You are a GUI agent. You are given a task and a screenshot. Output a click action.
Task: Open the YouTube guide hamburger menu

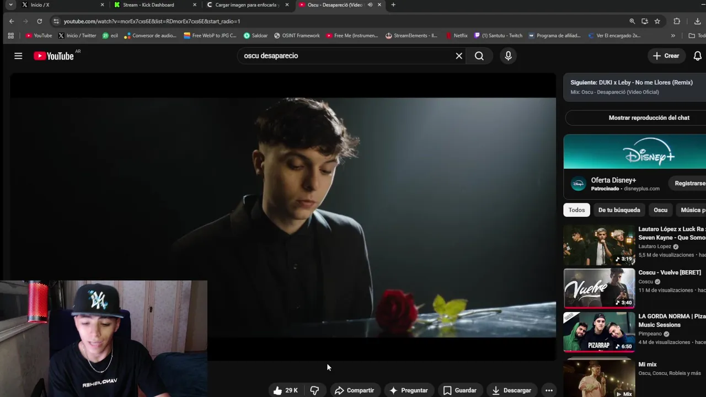pyautogui.click(x=18, y=56)
